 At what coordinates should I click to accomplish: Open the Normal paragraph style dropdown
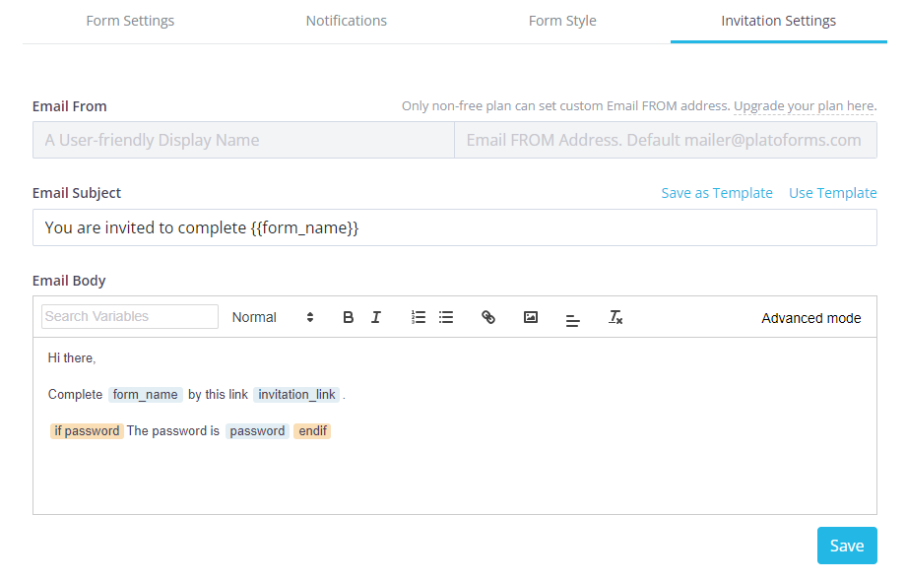click(x=273, y=317)
